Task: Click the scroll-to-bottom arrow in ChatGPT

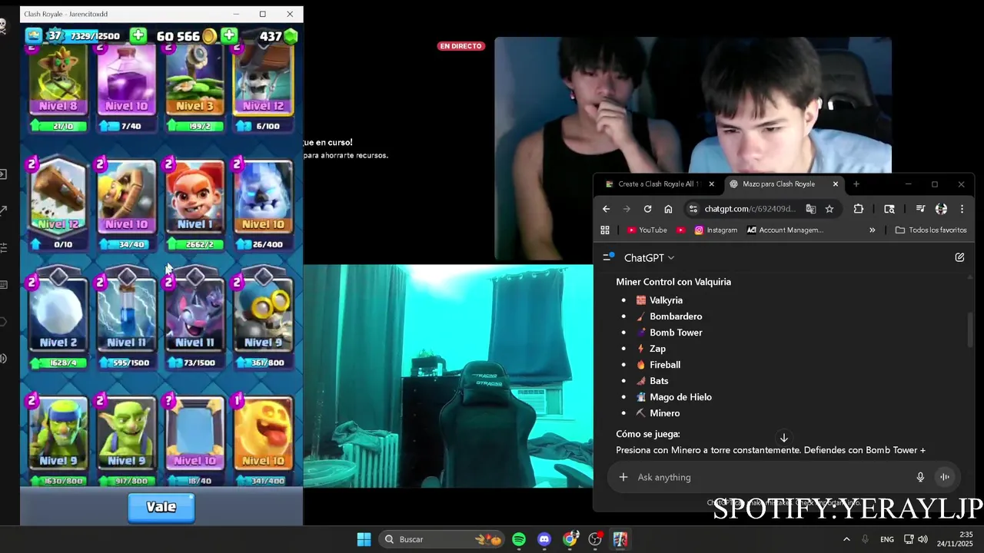Action: tap(784, 438)
